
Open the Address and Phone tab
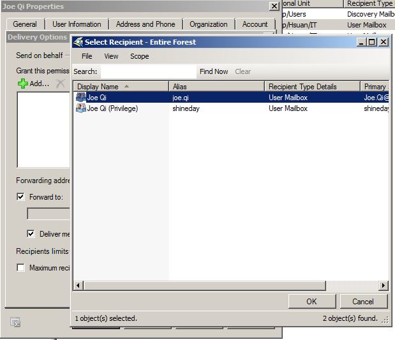coord(145,24)
